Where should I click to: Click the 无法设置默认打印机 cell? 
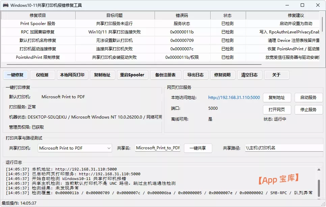115,41
